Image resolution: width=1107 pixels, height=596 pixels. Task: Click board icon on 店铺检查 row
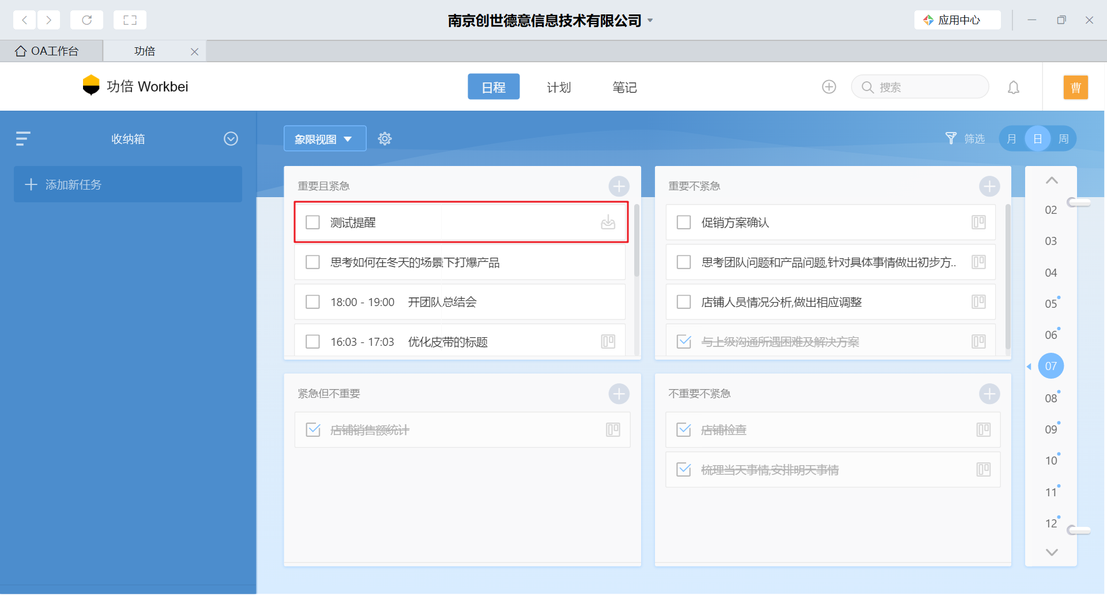984,430
